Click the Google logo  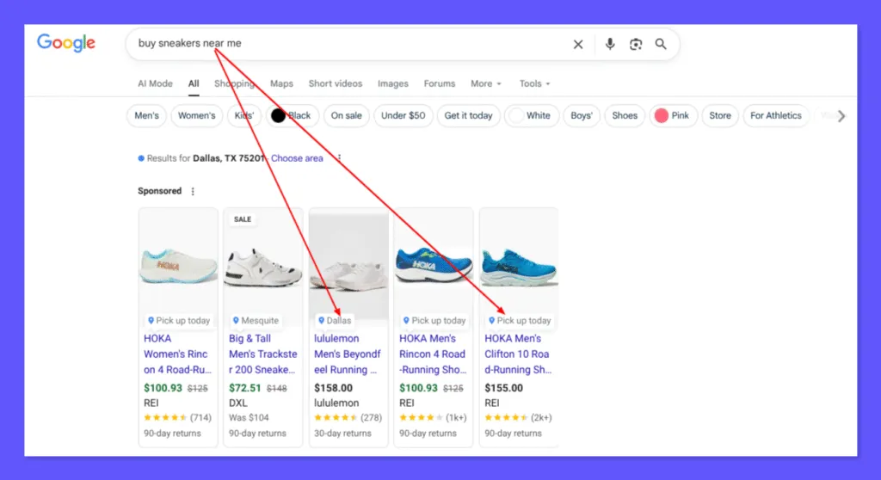pos(66,43)
